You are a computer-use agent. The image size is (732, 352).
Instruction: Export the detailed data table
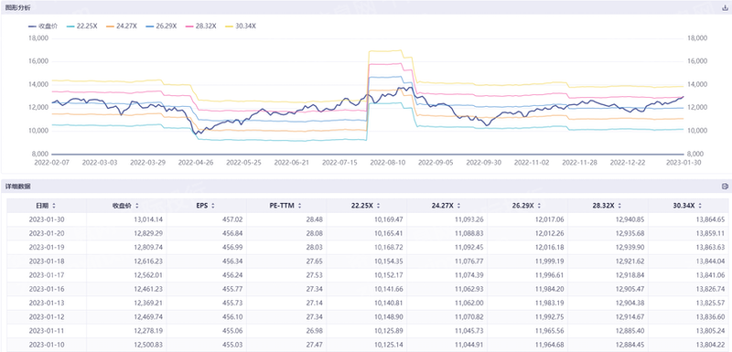click(x=725, y=187)
